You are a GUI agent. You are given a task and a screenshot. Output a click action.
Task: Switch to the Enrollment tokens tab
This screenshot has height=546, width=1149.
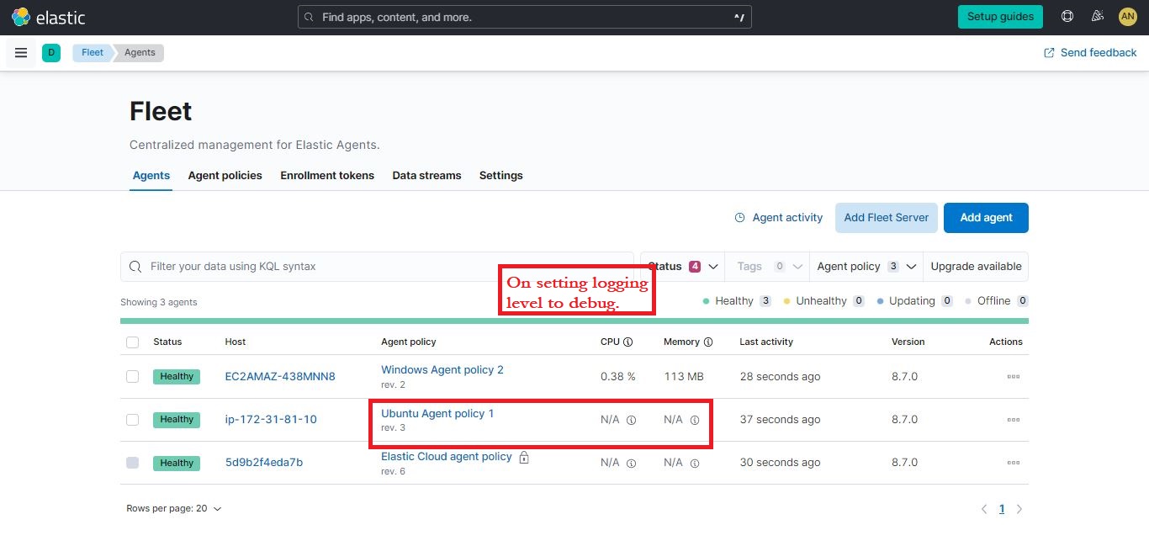pyautogui.click(x=327, y=175)
